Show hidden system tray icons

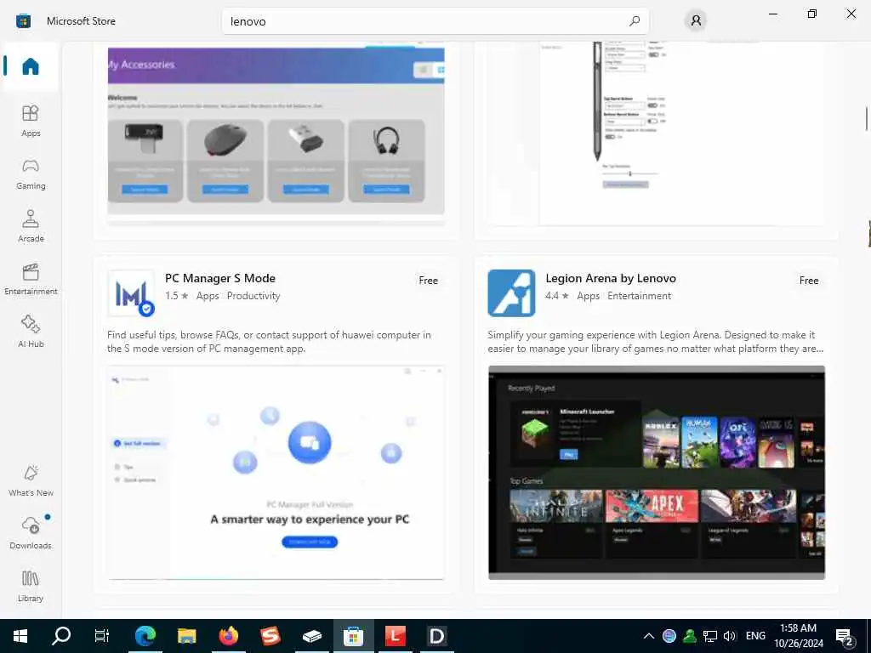(648, 636)
